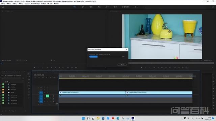Select the Pen tool
Viewport: 216px width, 121px height.
(29, 89)
